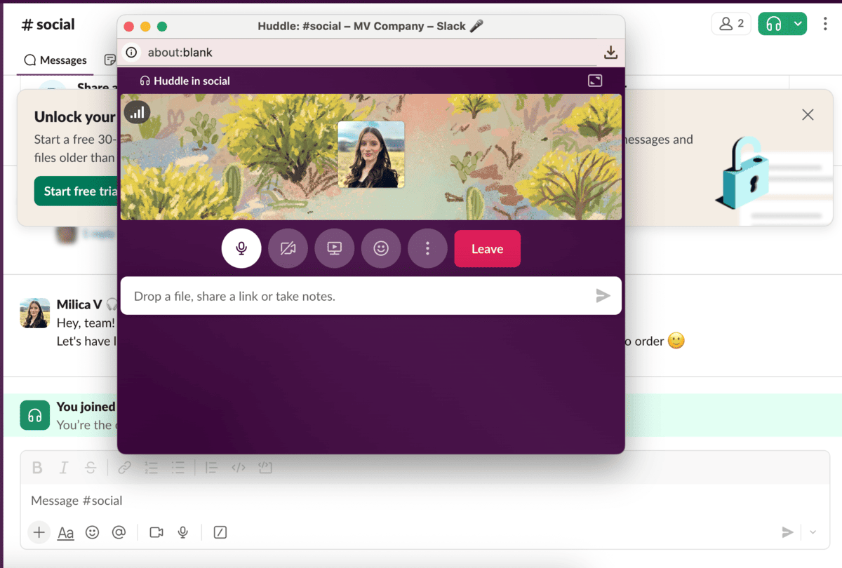Insert a bulleted list in the composer
This screenshot has width=842, height=568.
click(x=178, y=467)
